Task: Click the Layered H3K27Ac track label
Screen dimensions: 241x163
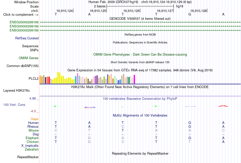Action: click(16, 90)
